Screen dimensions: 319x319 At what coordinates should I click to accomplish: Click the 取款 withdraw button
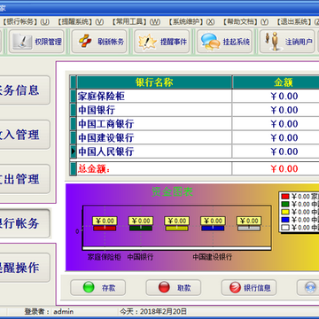pos(174,288)
